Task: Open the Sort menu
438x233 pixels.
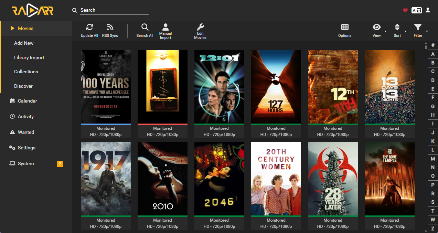Action: (397, 31)
